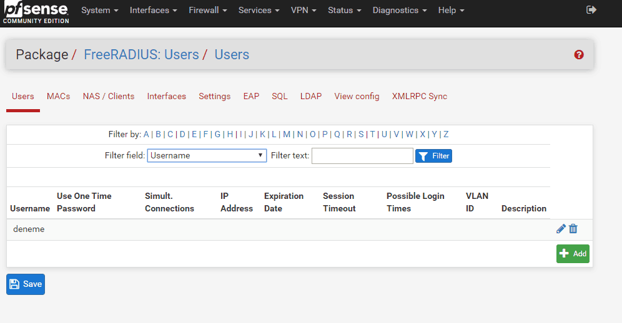The image size is (622, 323).
Task: Filter users by letter D
Action: click(x=182, y=134)
